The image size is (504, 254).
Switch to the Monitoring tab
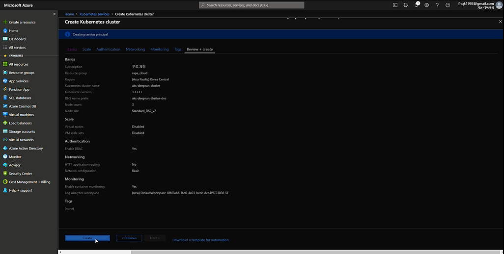click(x=160, y=50)
